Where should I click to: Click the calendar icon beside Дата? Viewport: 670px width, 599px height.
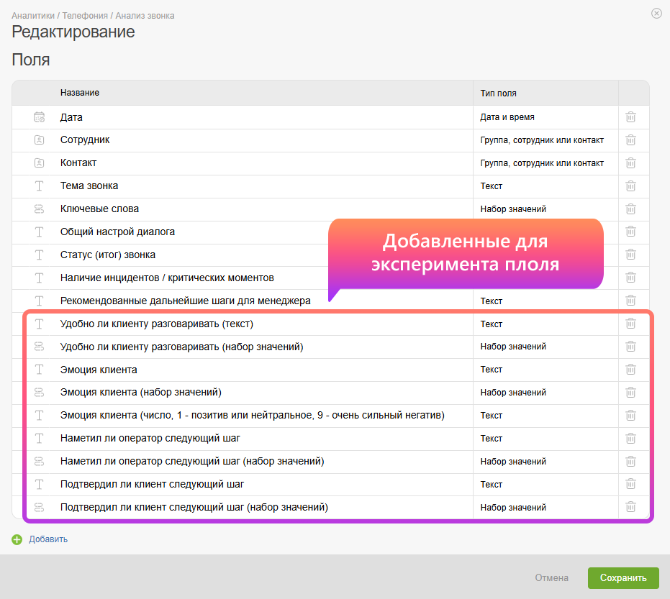pyautogui.click(x=40, y=117)
